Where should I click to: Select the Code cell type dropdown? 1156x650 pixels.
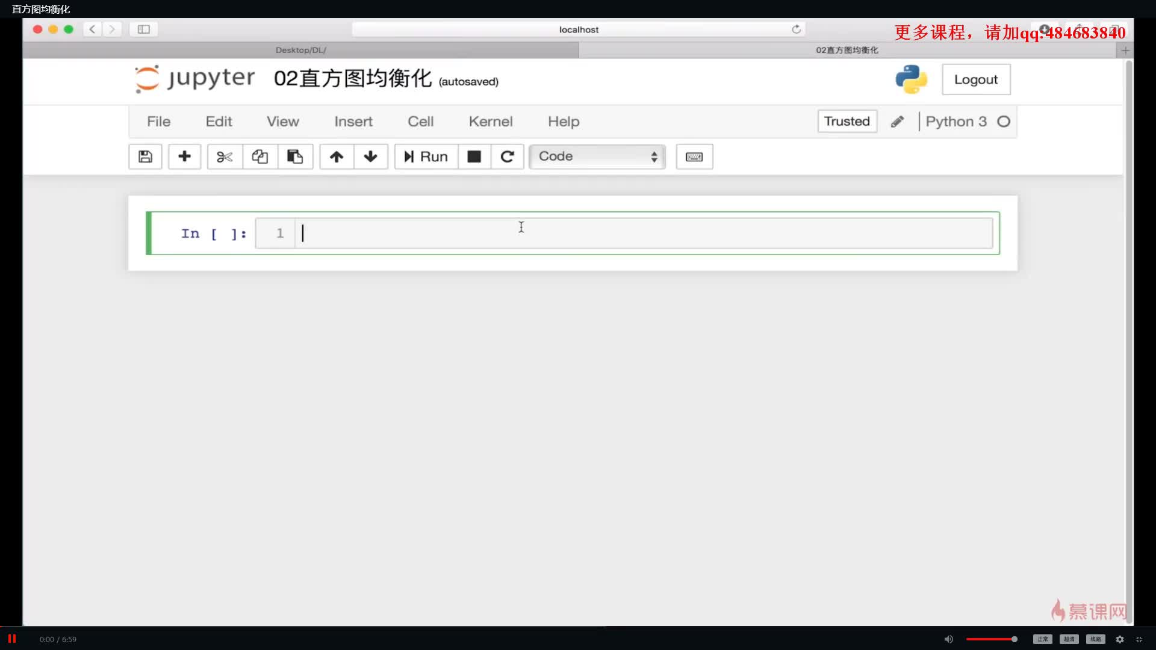coord(597,155)
